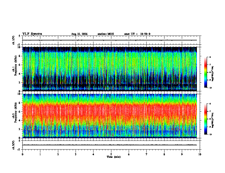Click the ch.1 voltage waveform trace
Image resolution: width=225 pixels, height=173 pixels.
(x=110, y=40)
